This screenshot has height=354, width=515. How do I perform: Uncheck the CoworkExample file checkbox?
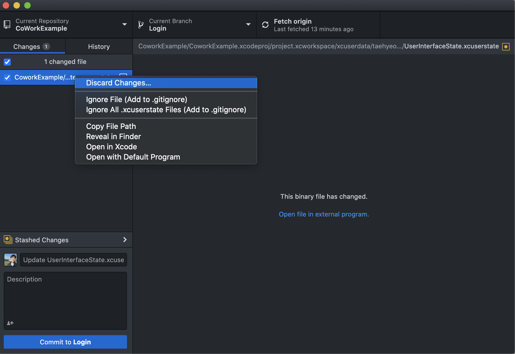(x=7, y=78)
